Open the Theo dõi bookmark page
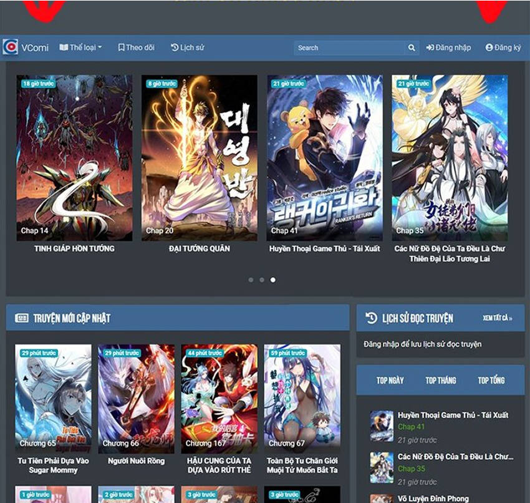The height and width of the screenshot is (503, 530). [136, 47]
